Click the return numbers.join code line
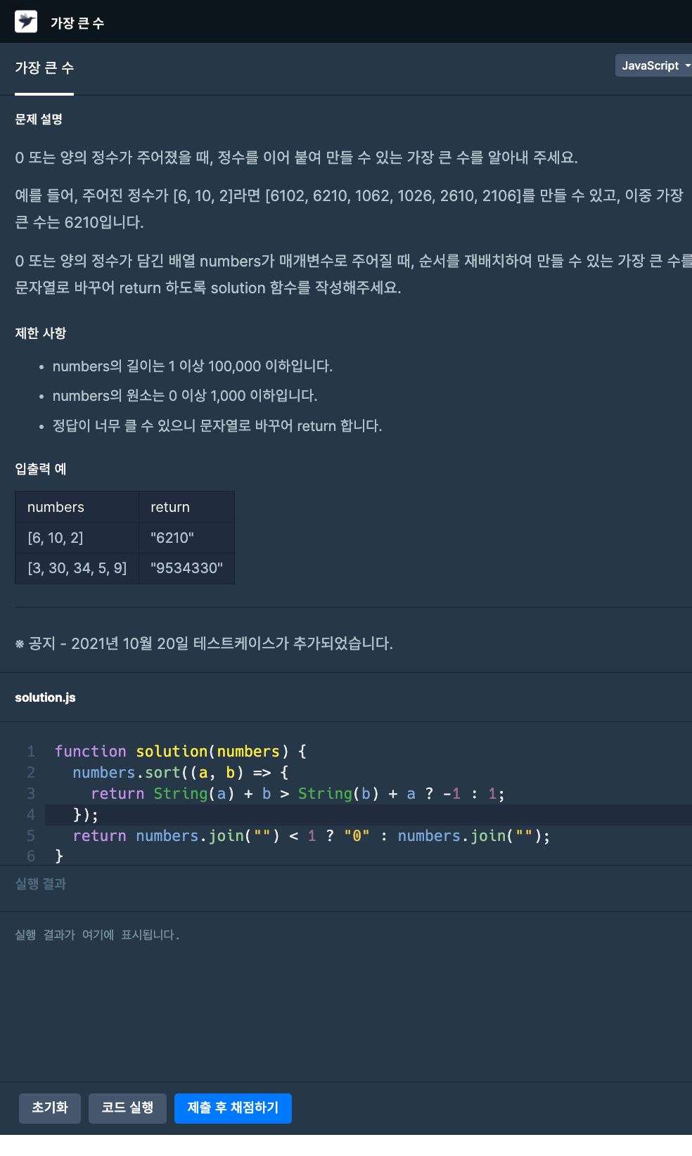Image resolution: width=692 pixels, height=1156 pixels. [311, 836]
